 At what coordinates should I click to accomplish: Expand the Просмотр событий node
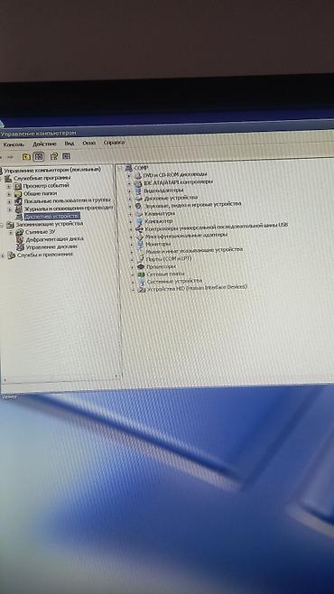coord(9,186)
